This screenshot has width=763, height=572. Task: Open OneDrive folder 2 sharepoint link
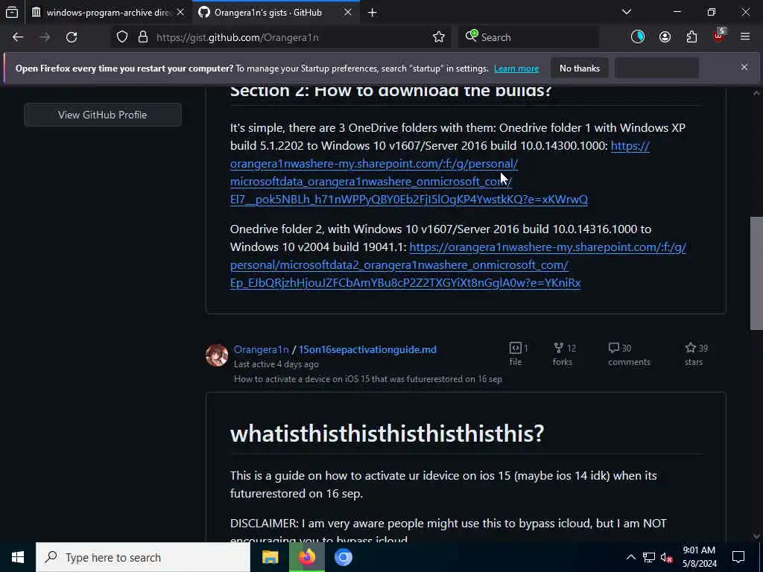[458, 264]
